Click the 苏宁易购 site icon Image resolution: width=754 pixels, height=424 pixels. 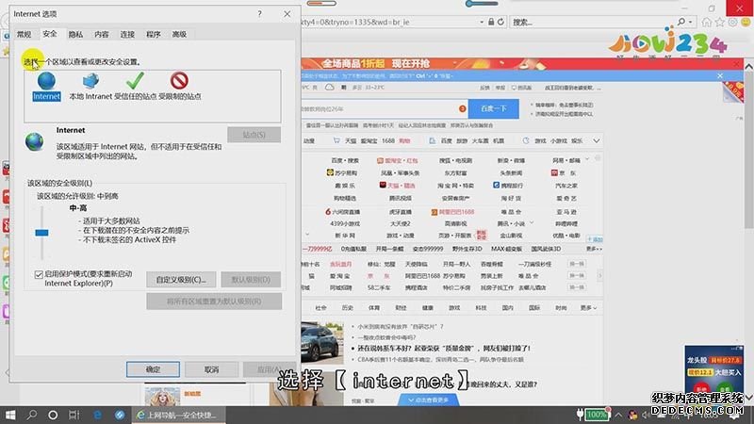(x=330, y=172)
